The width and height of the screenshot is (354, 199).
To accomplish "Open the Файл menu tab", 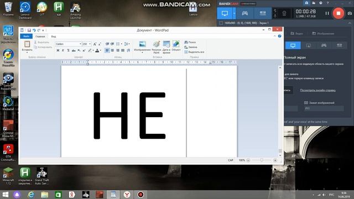I will 26,36.
